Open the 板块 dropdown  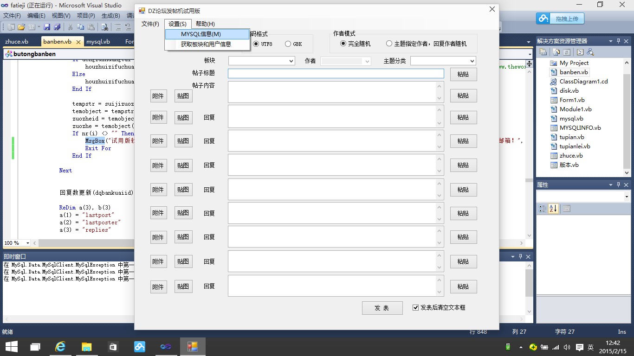tap(262, 61)
